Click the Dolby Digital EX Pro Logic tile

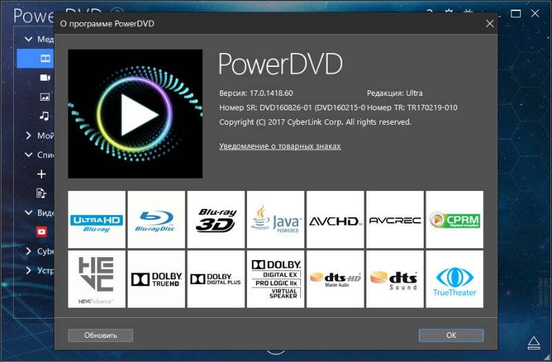point(275,279)
